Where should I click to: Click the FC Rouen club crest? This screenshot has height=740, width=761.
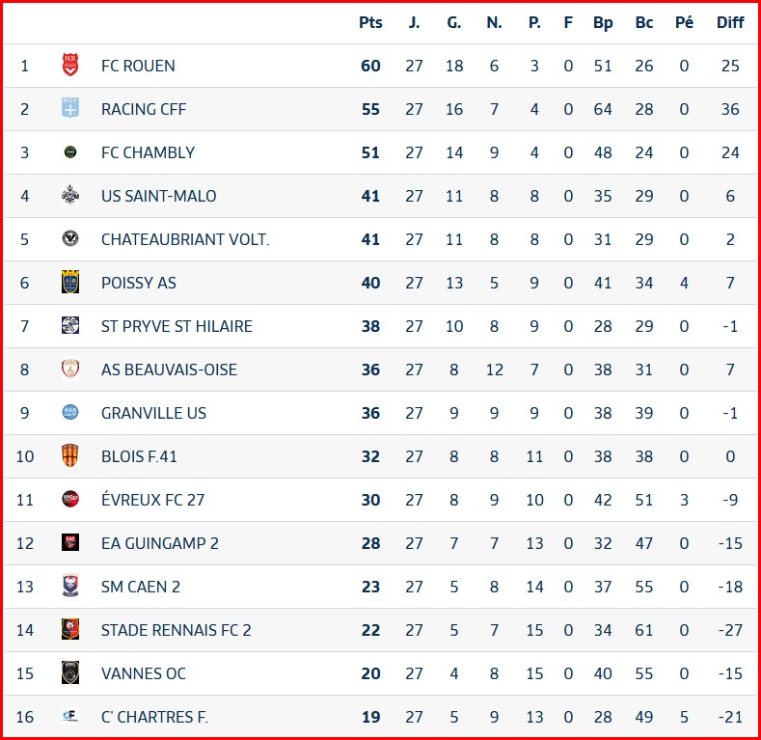point(69,66)
